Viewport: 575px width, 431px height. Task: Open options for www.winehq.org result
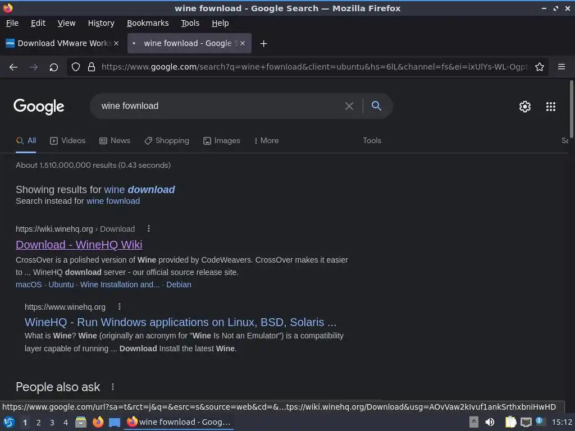(120, 306)
